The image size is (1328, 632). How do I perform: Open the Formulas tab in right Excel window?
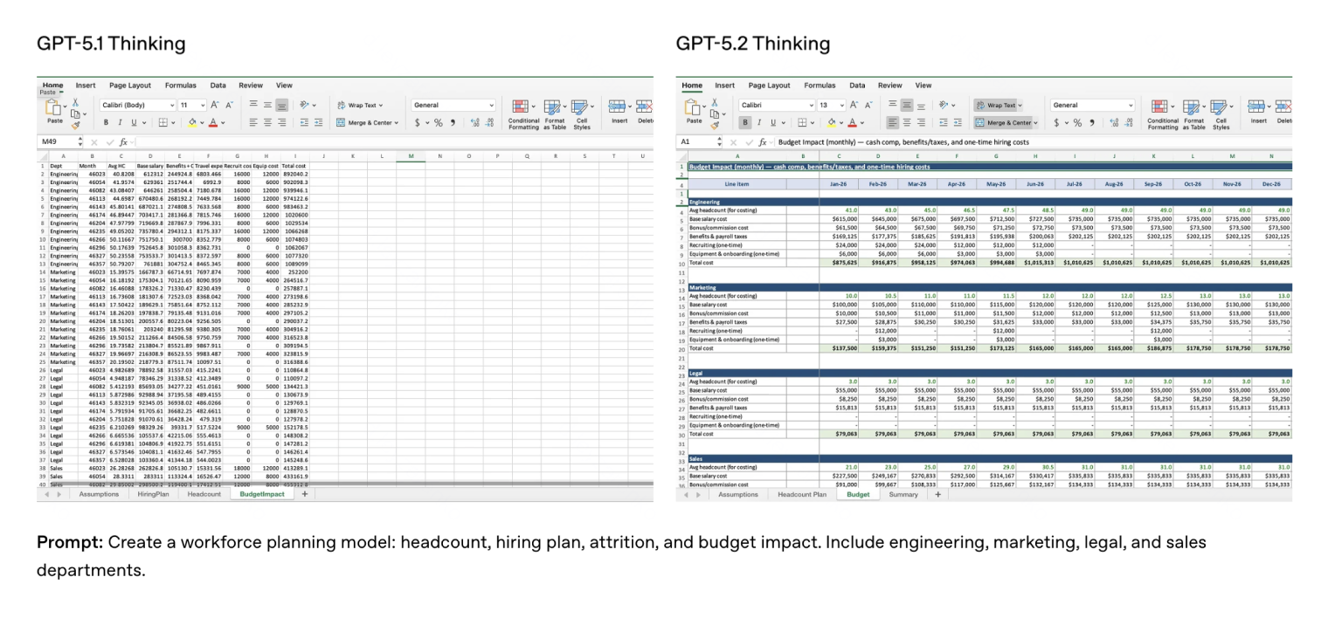(820, 86)
